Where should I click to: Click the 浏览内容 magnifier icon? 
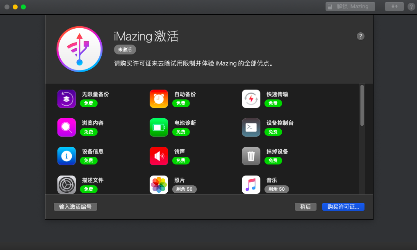click(x=66, y=127)
